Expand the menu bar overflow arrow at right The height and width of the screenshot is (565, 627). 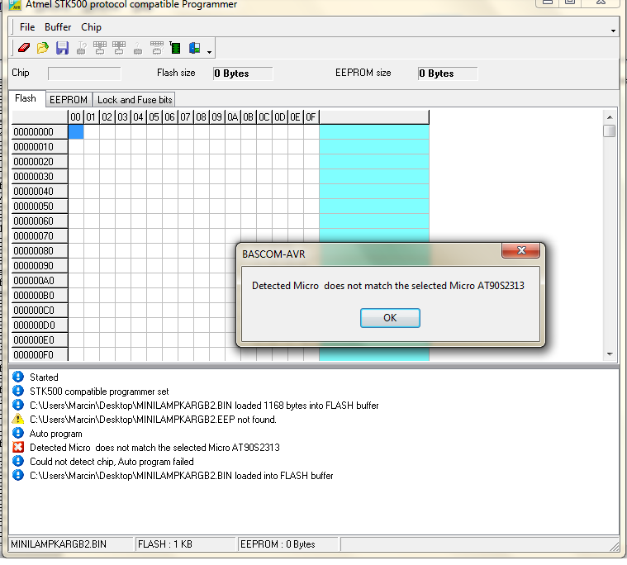tap(613, 31)
